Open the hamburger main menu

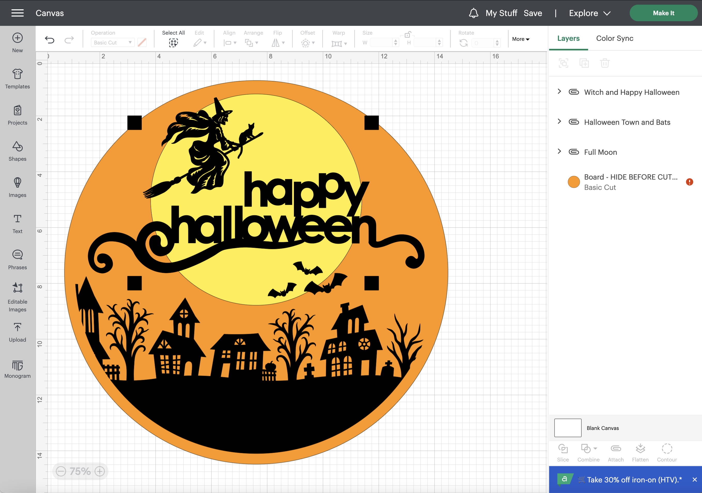tap(17, 13)
